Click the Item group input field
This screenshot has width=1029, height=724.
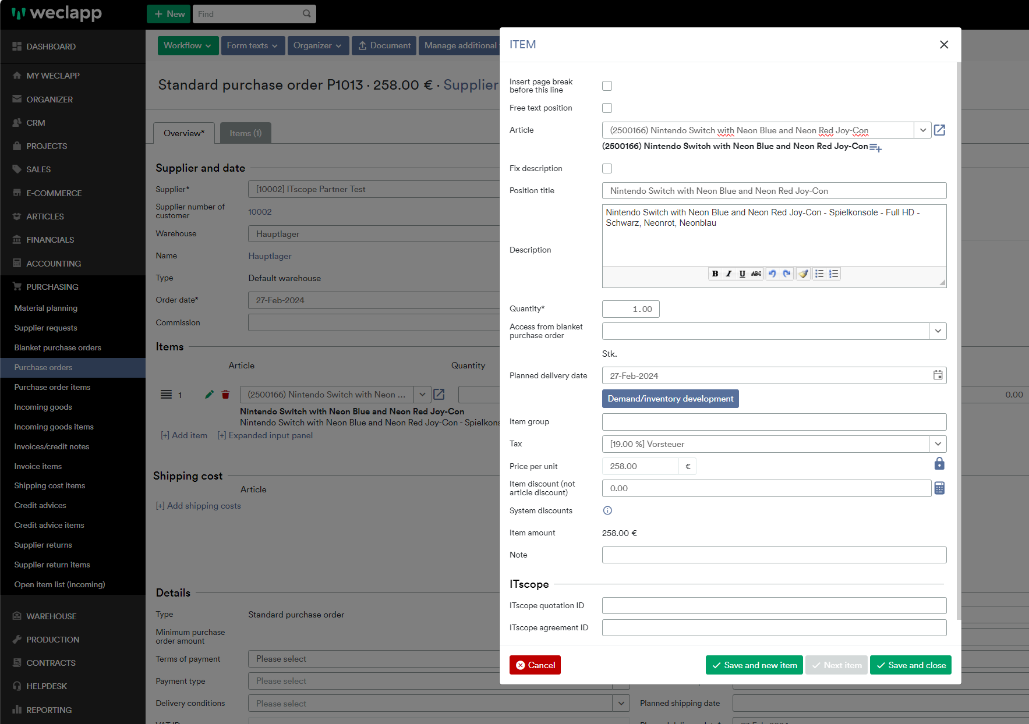tap(774, 422)
